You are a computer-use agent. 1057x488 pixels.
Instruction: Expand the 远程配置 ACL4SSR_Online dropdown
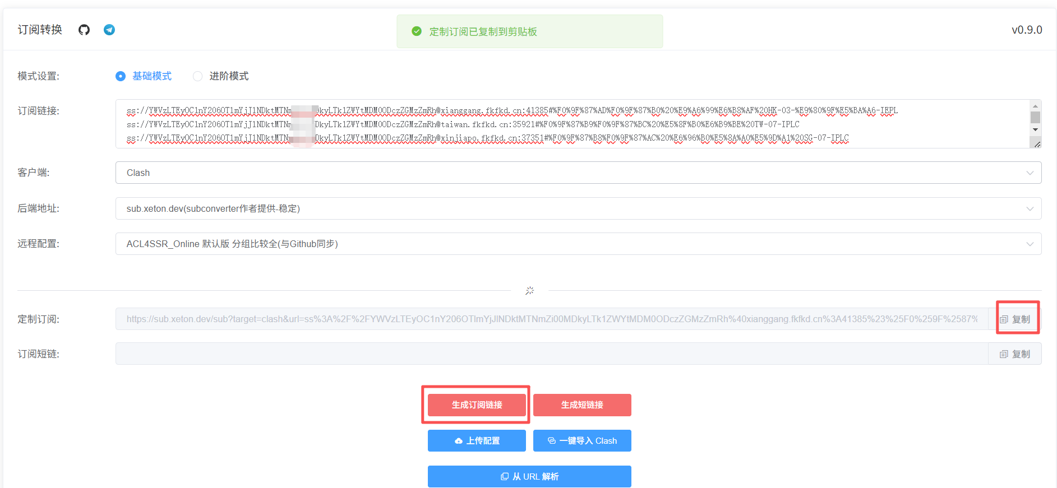pyautogui.click(x=578, y=244)
